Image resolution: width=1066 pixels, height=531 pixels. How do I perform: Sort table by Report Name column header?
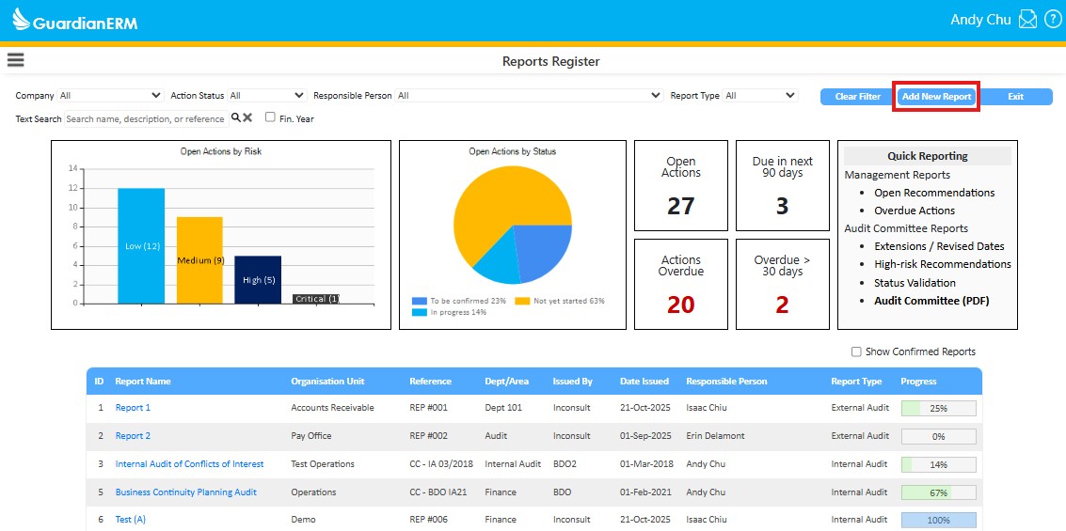(143, 382)
